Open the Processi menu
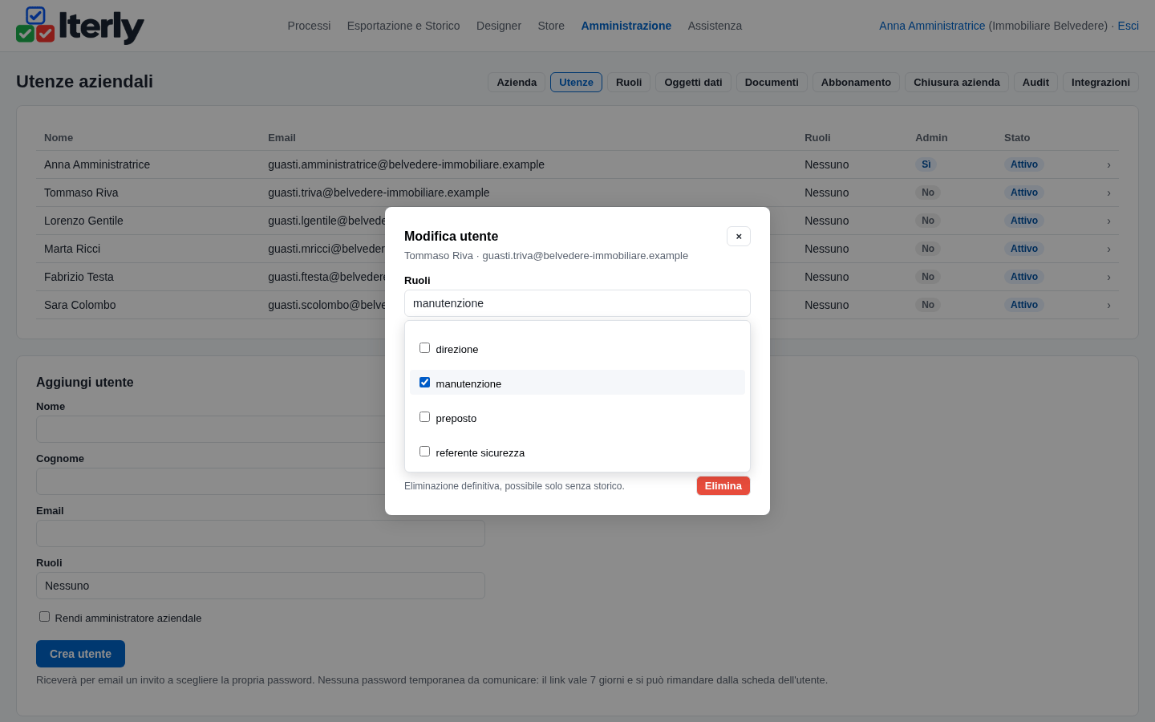 click(309, 26)
